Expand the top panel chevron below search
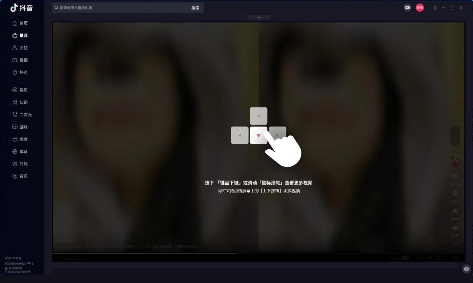 pyautogui.click(x=259, y=17)
